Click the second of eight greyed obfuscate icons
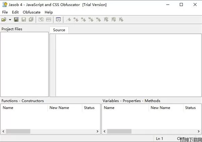 (76, 20)
